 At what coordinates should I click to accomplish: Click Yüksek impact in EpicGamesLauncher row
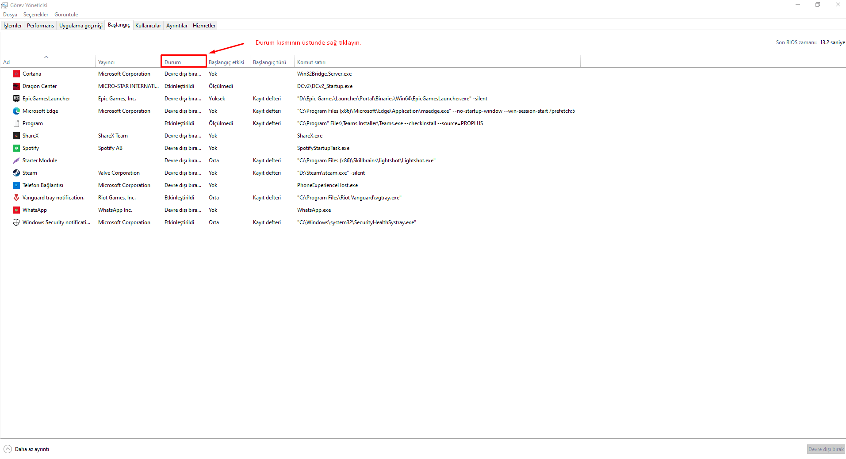(x=217, y=99)
